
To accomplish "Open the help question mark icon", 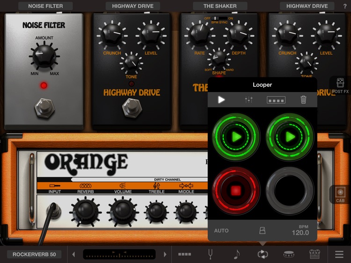I will 345,6.
